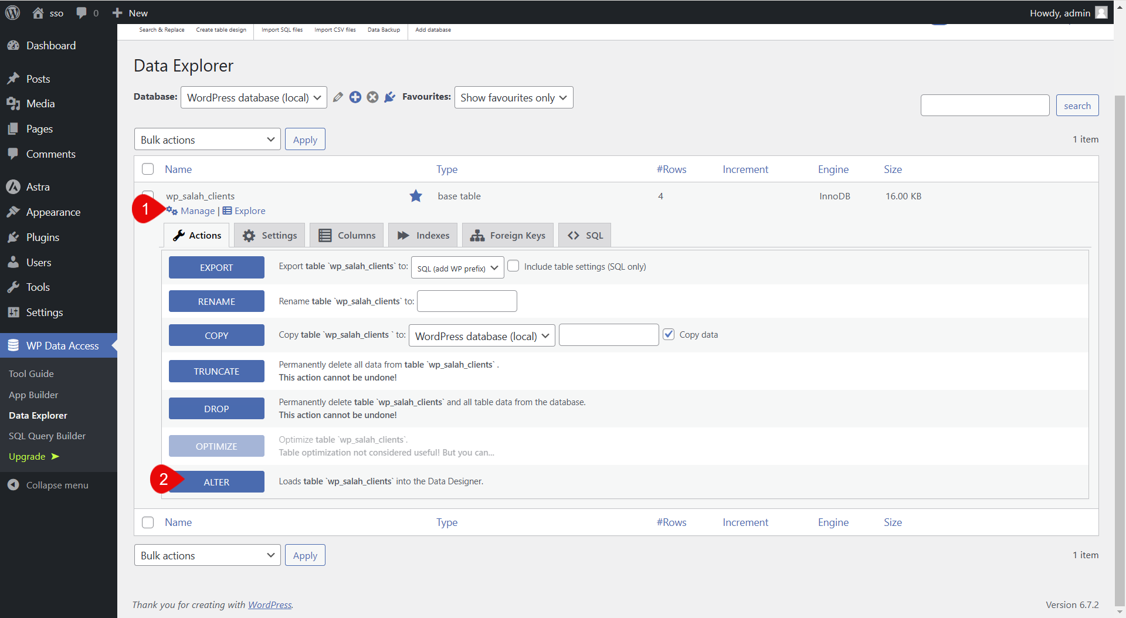Click the blue plus add database icon
Image resolution: width=1126 pixels, height=618 pixels.
[355, 97]
